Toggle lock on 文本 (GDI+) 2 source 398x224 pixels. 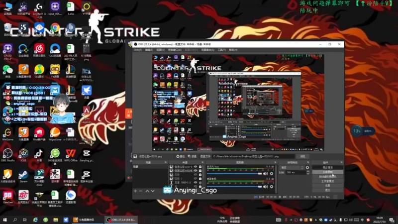[200, 182]
